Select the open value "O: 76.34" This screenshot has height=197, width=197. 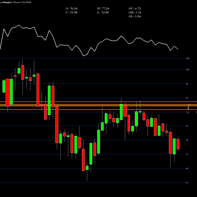(71, 9)
